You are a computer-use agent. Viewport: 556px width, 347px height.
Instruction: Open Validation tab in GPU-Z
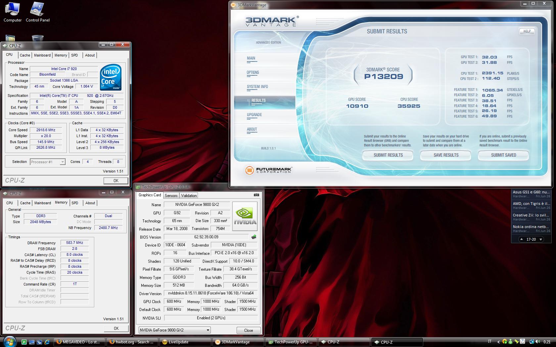pos(189,195)
